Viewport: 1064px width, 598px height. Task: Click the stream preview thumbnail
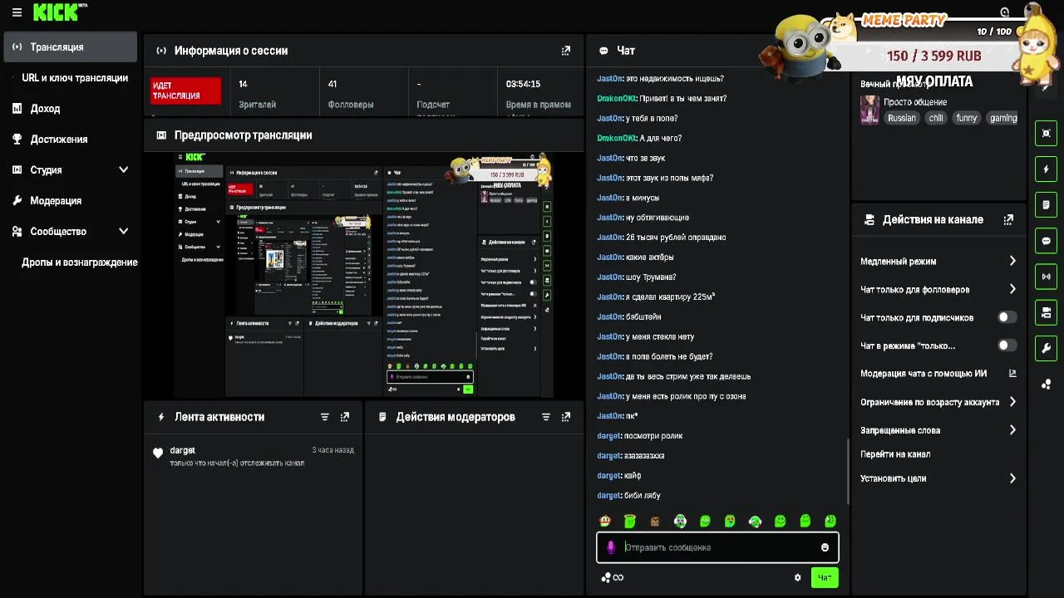[363, 275]
